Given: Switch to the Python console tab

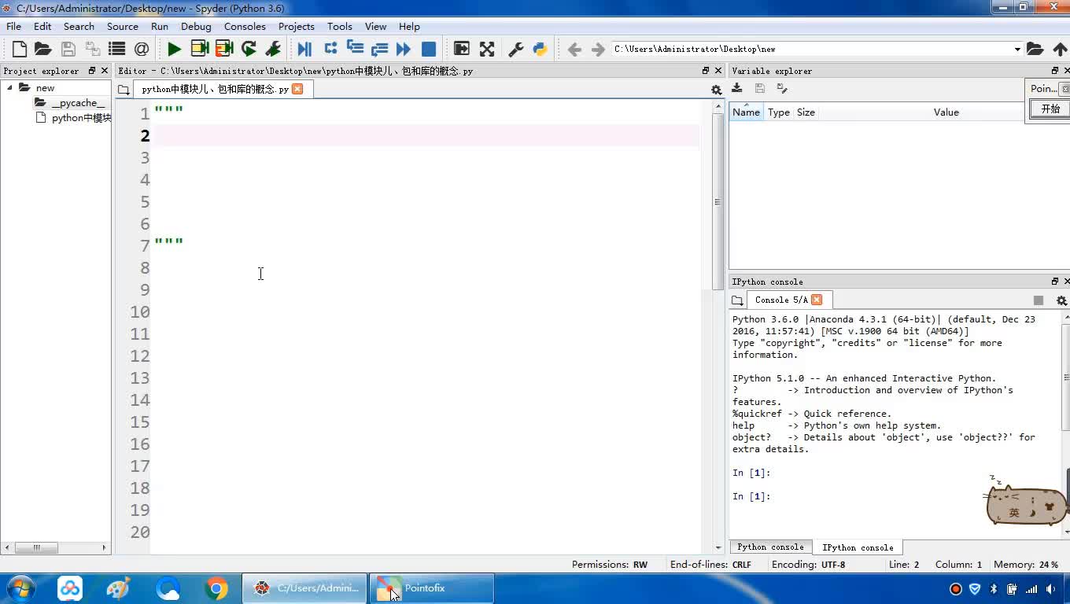Looking at the screenshot, I should (770, 547).
